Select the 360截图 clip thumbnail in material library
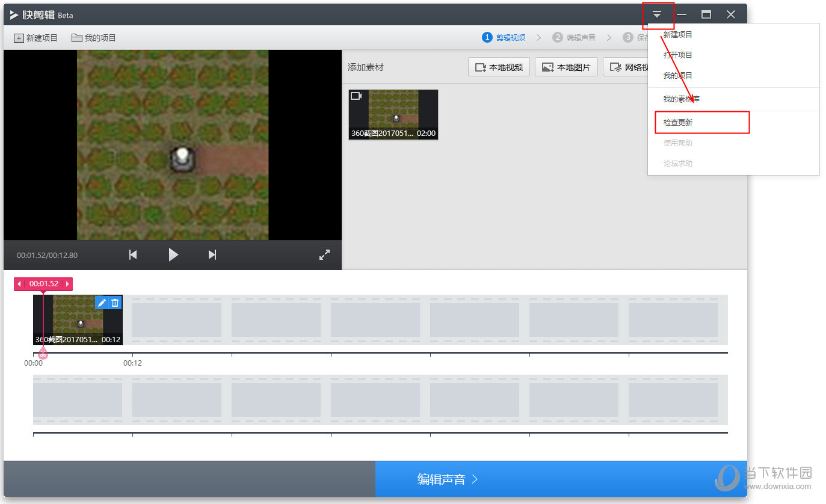The image size is (826, 504). tap(393, 115)
